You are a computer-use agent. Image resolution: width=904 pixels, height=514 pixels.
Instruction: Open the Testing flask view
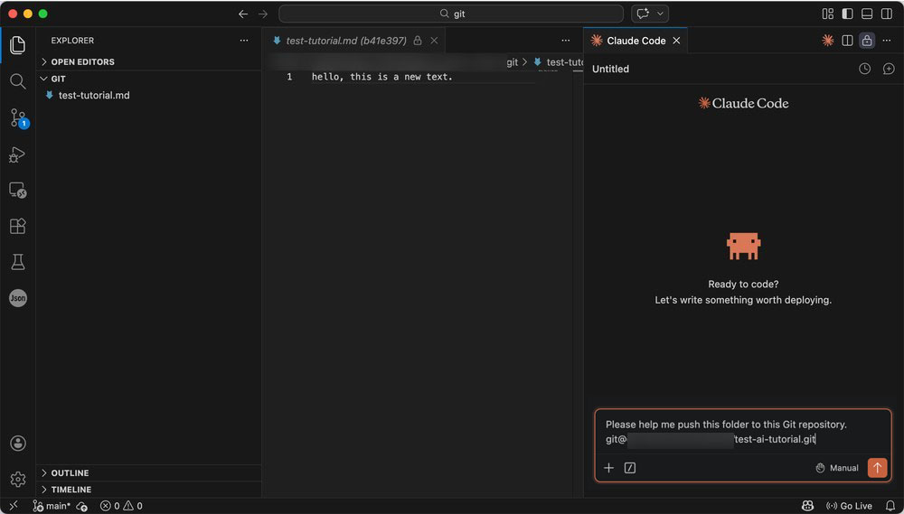[x=17, y=262]
